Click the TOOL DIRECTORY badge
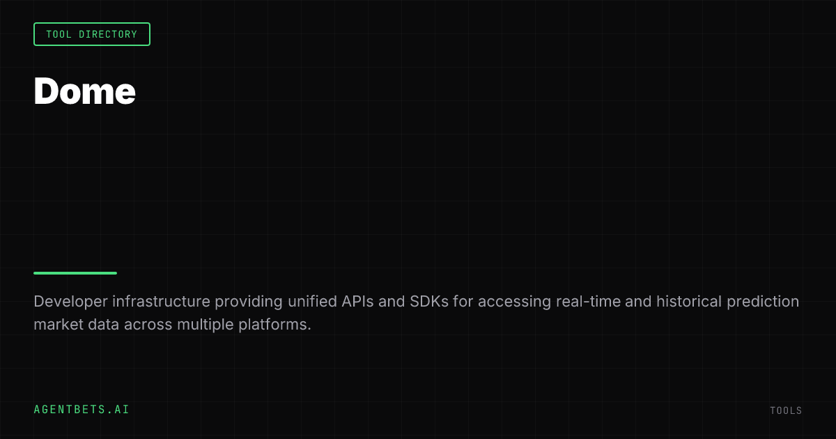Image resolution: width=836 pixels, height=439 pixels. [92, 34]
